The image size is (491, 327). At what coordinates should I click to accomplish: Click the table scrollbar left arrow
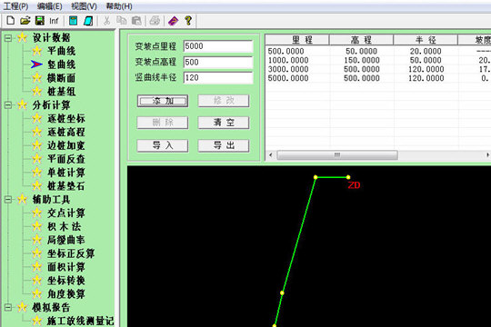coord(271,155)
